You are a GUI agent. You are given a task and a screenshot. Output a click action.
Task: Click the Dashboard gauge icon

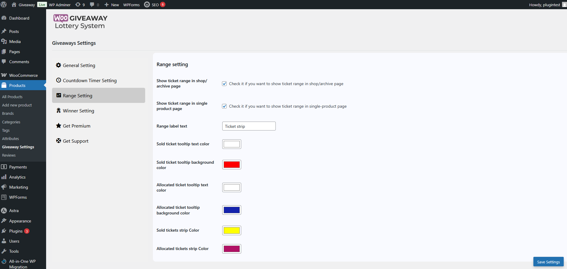tap(4, 18)
